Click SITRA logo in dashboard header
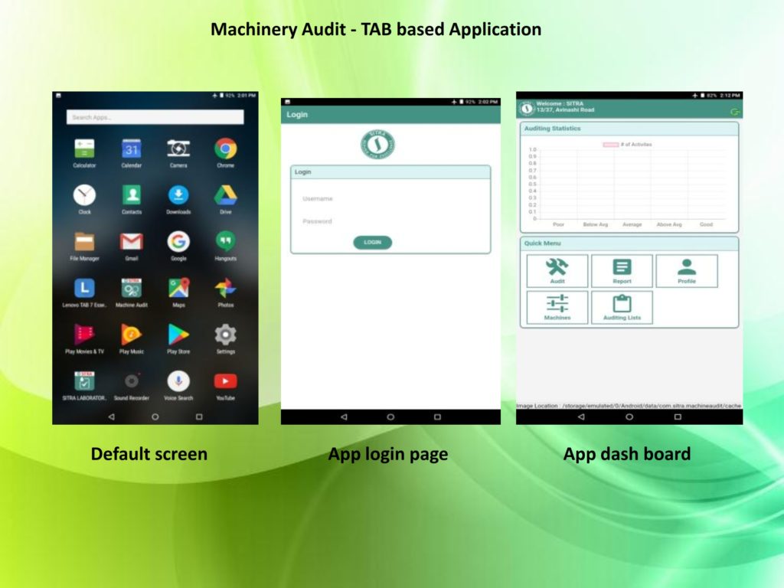 coord(527,108)
